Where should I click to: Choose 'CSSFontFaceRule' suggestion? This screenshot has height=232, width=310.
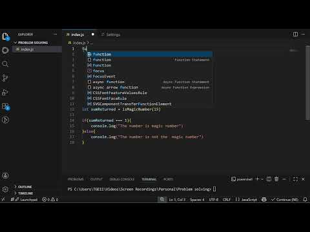149,99
